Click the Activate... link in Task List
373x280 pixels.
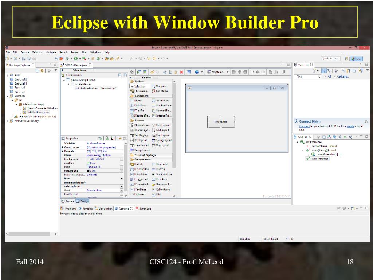(343, 77)
